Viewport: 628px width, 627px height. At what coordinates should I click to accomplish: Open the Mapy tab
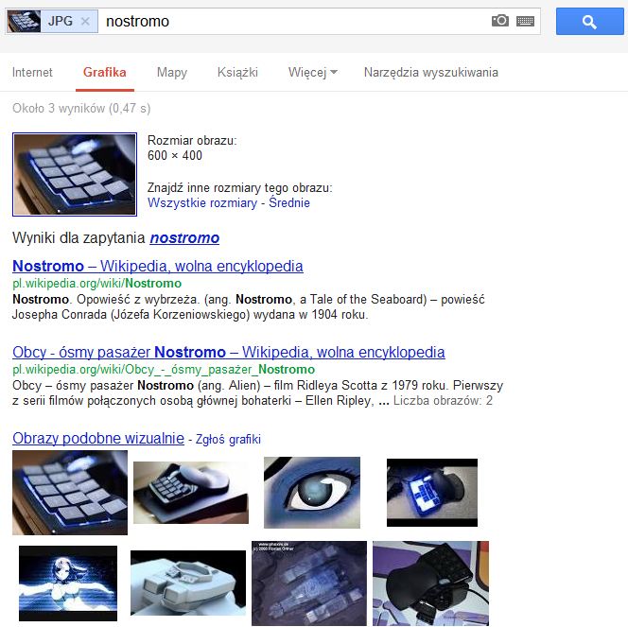point(172,73)
